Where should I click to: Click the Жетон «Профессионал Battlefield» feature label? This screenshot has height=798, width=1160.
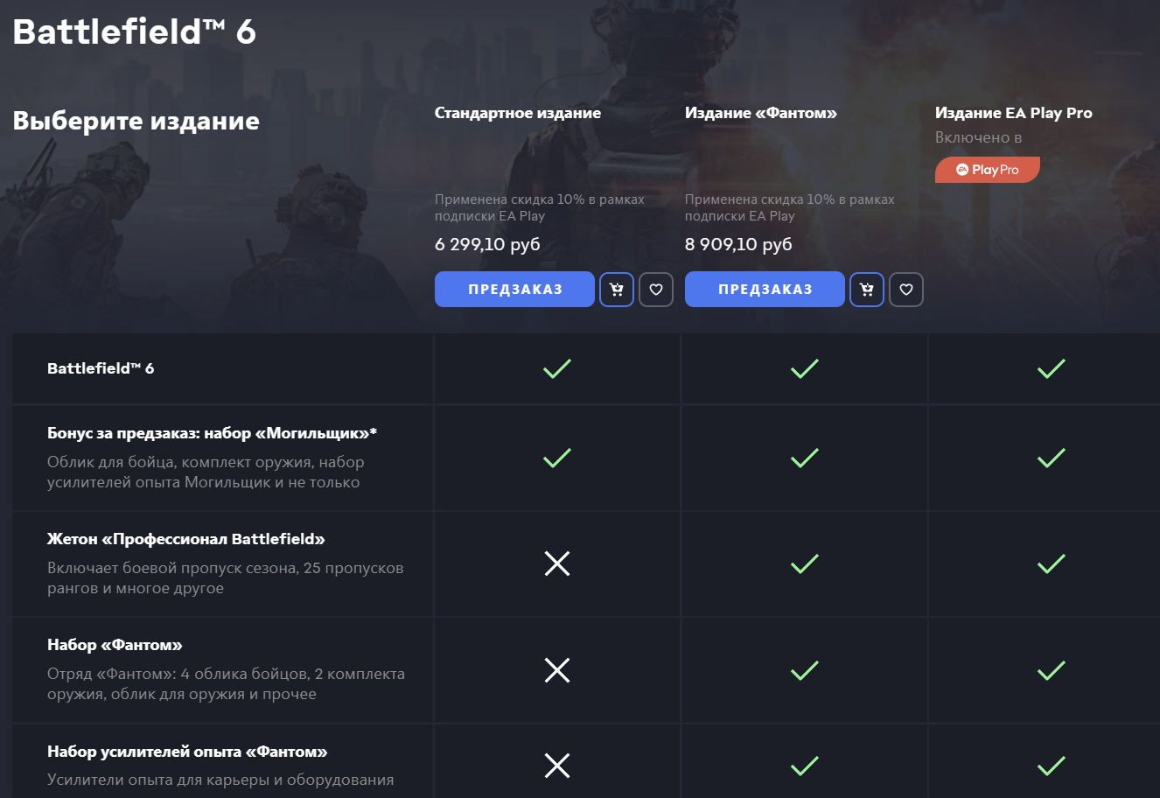pyautogui.click(x=186, y=539)
